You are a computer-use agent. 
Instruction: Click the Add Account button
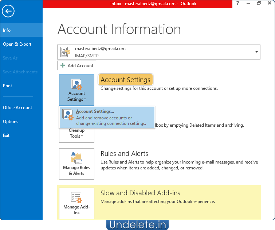tap(76, 65)
